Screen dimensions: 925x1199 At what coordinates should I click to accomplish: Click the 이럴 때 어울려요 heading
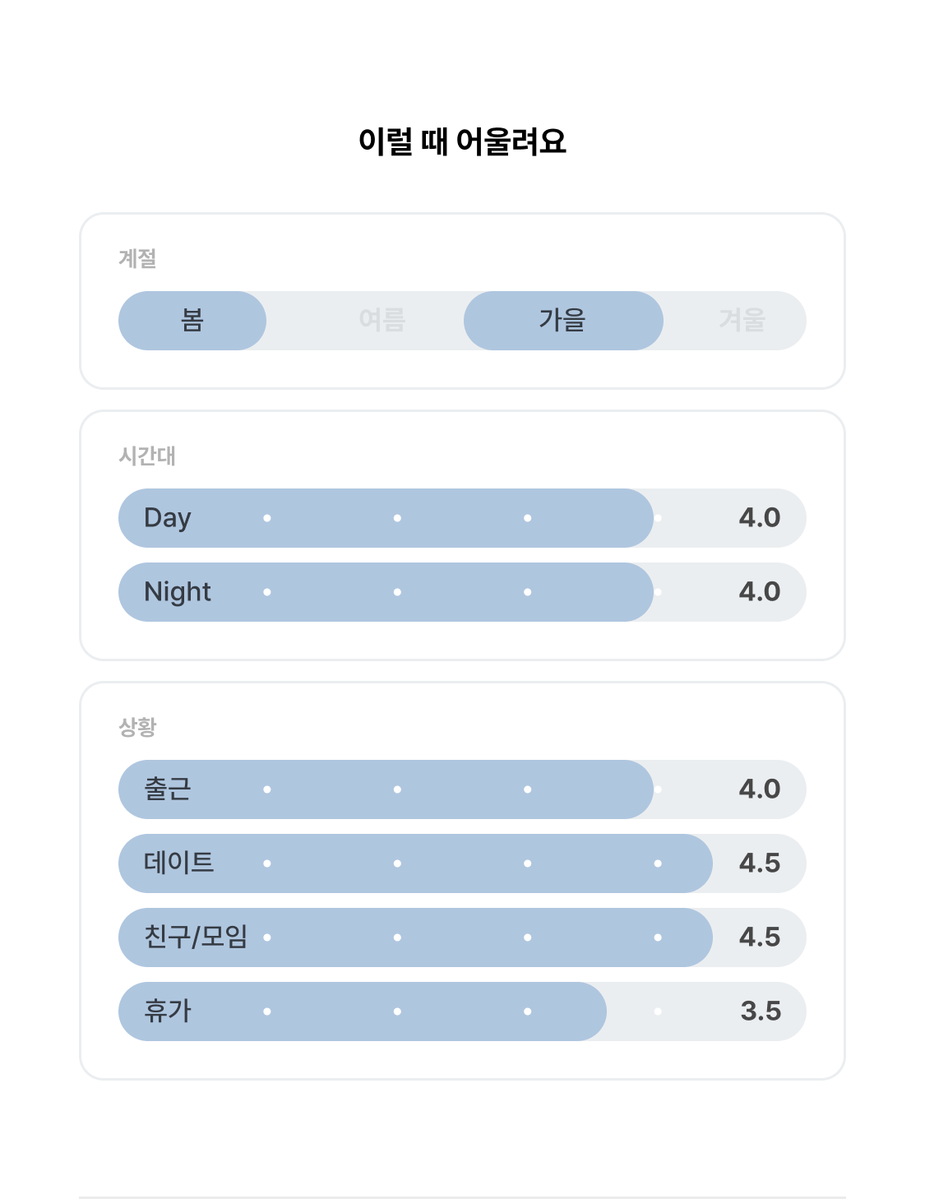[462, 141]
